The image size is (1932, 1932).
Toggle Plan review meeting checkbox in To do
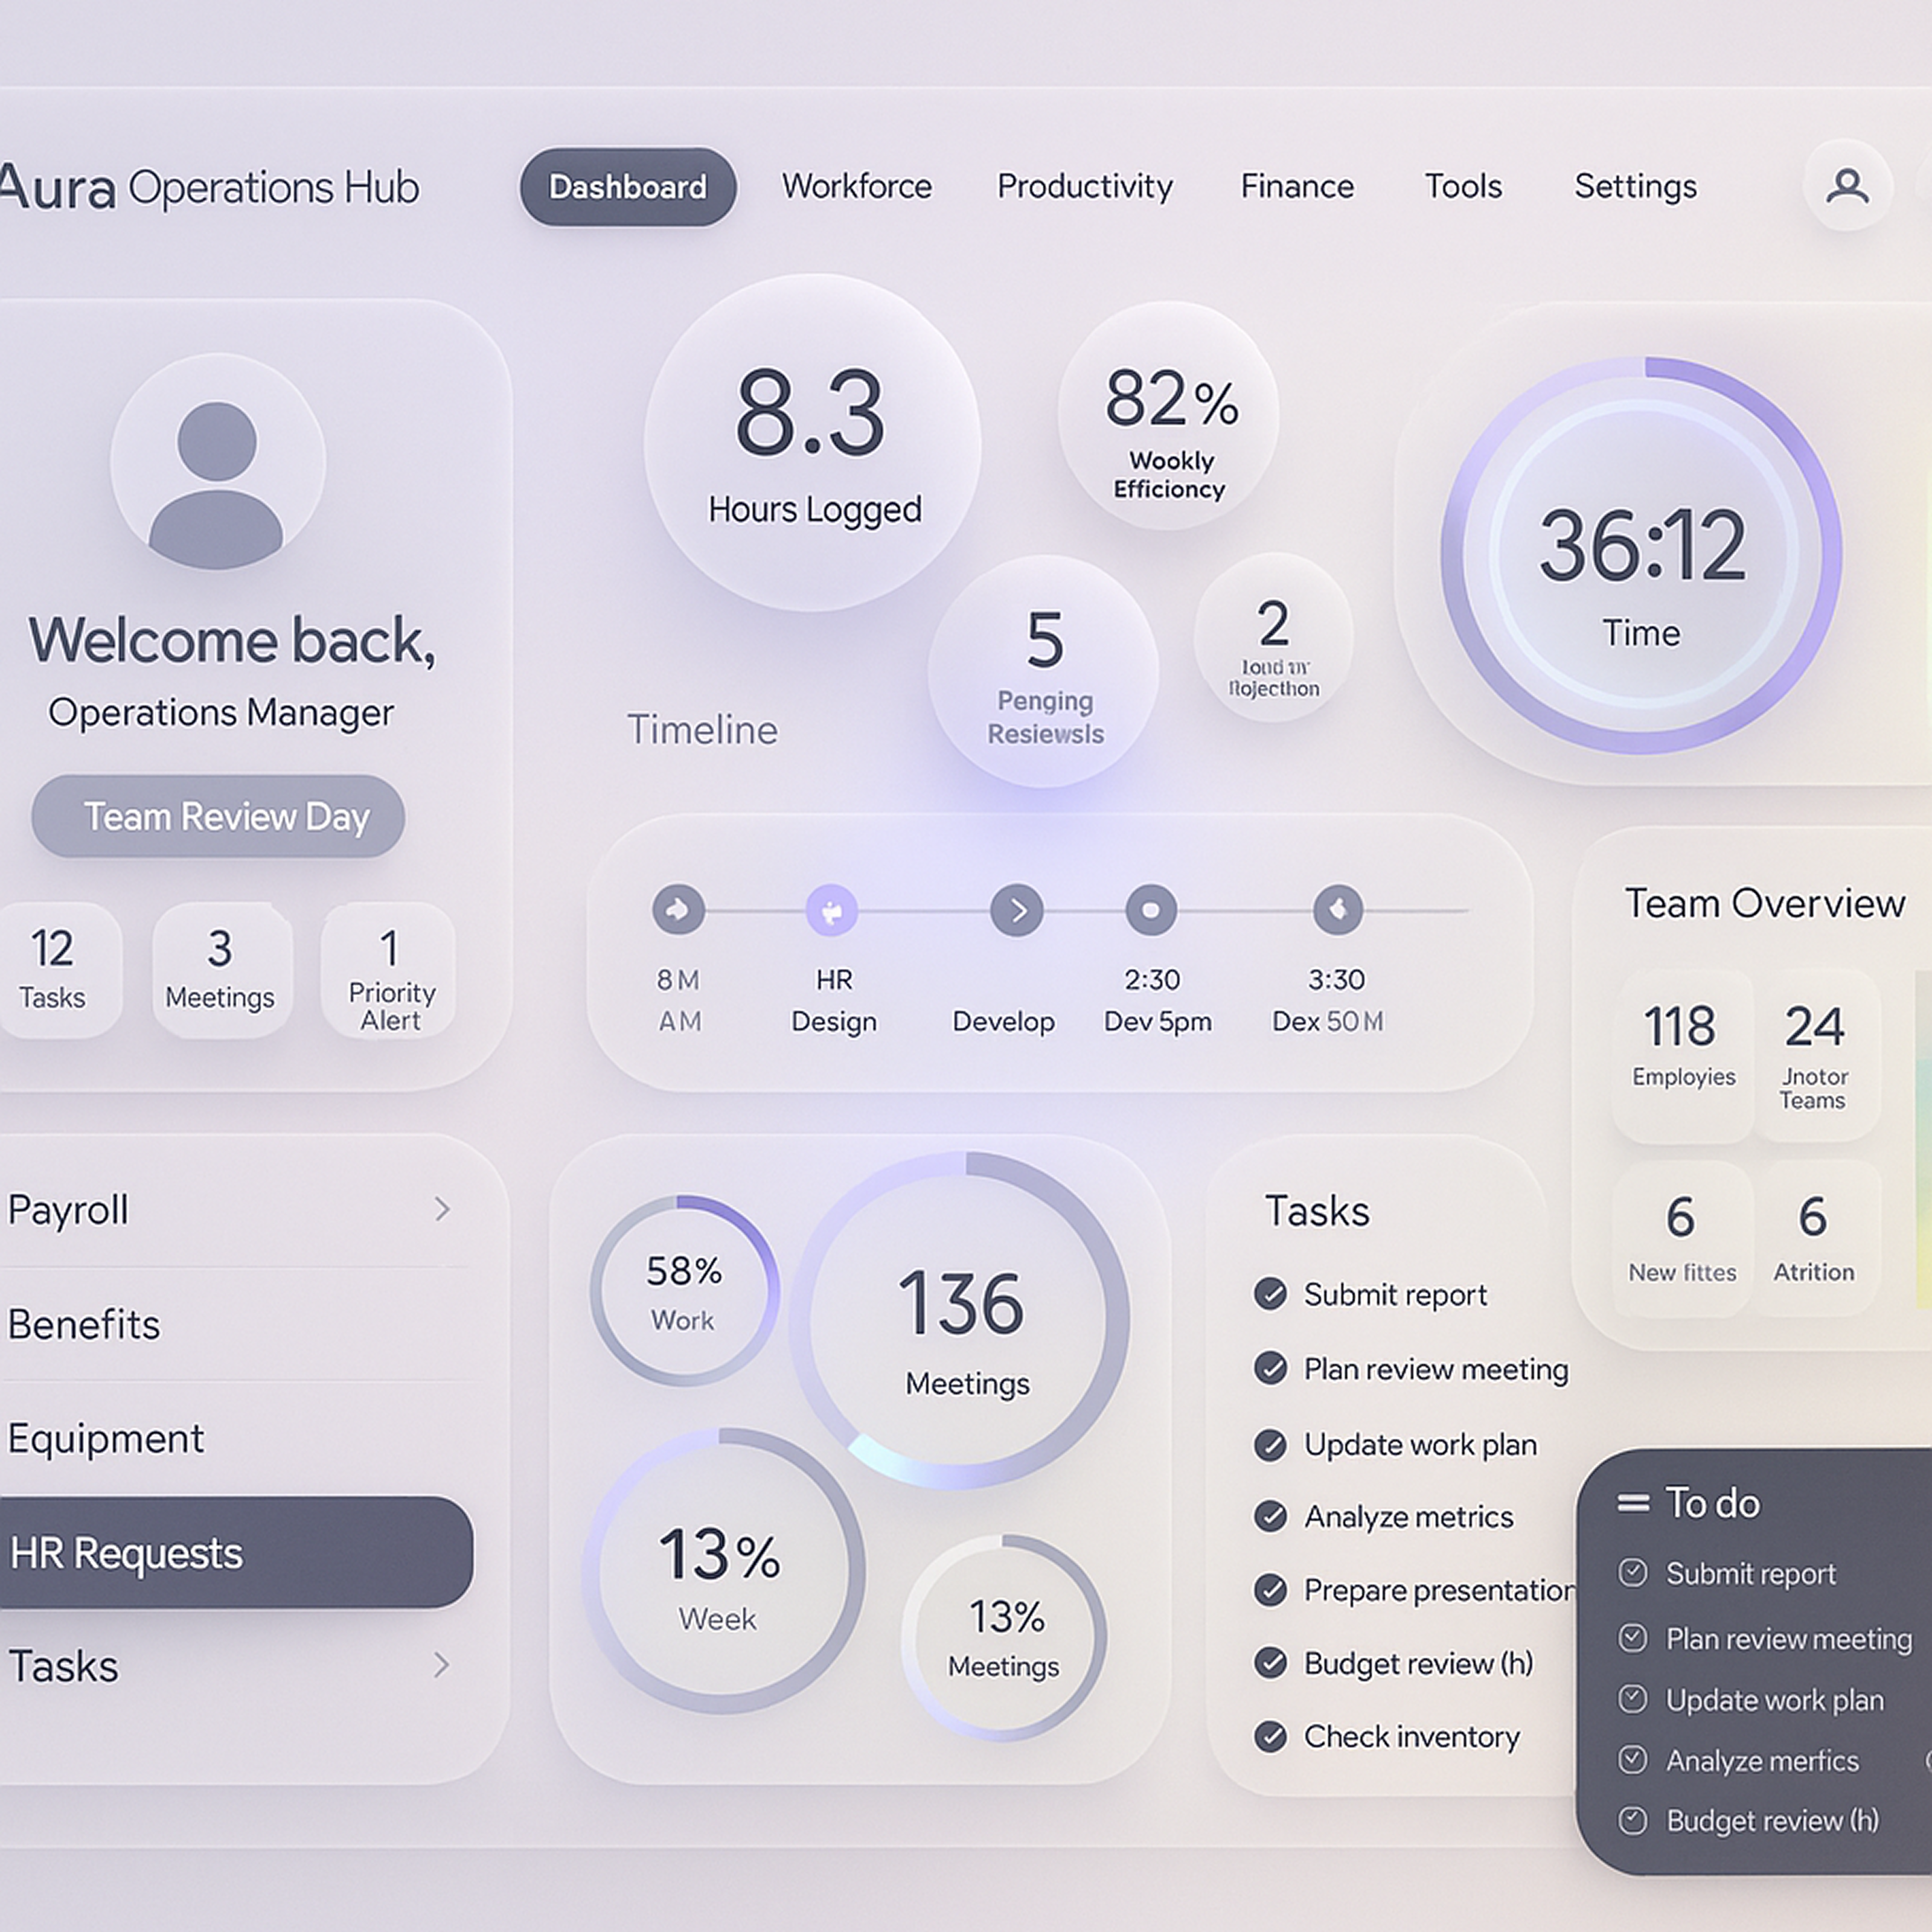pos(1633,1638)
